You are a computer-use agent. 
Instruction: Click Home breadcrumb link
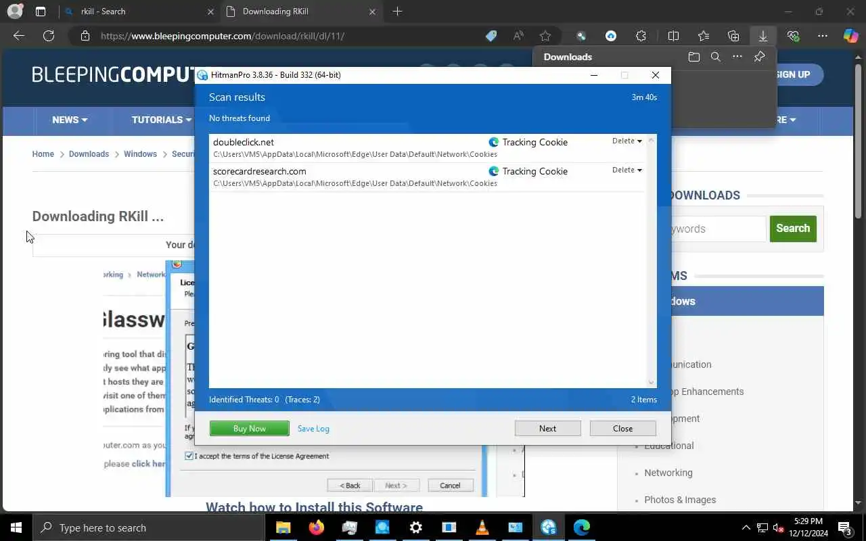43,154
